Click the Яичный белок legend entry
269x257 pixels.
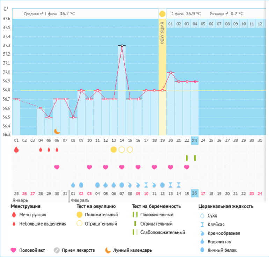[x=222, y=250]
